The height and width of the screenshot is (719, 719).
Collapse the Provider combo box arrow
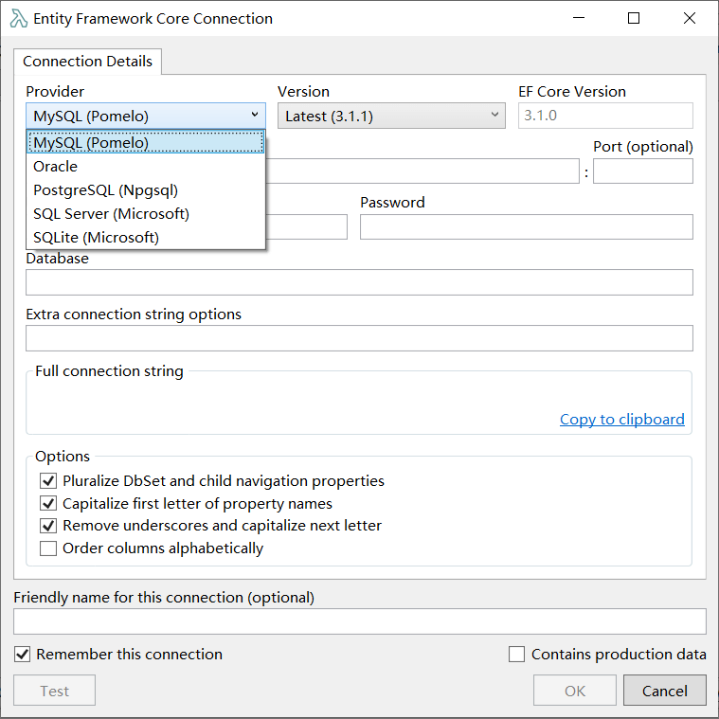pyautogui.click(x=255, y=115)
